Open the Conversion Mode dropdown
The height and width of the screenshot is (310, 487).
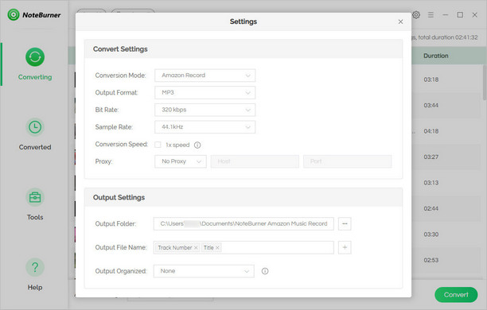coord(205,76)
